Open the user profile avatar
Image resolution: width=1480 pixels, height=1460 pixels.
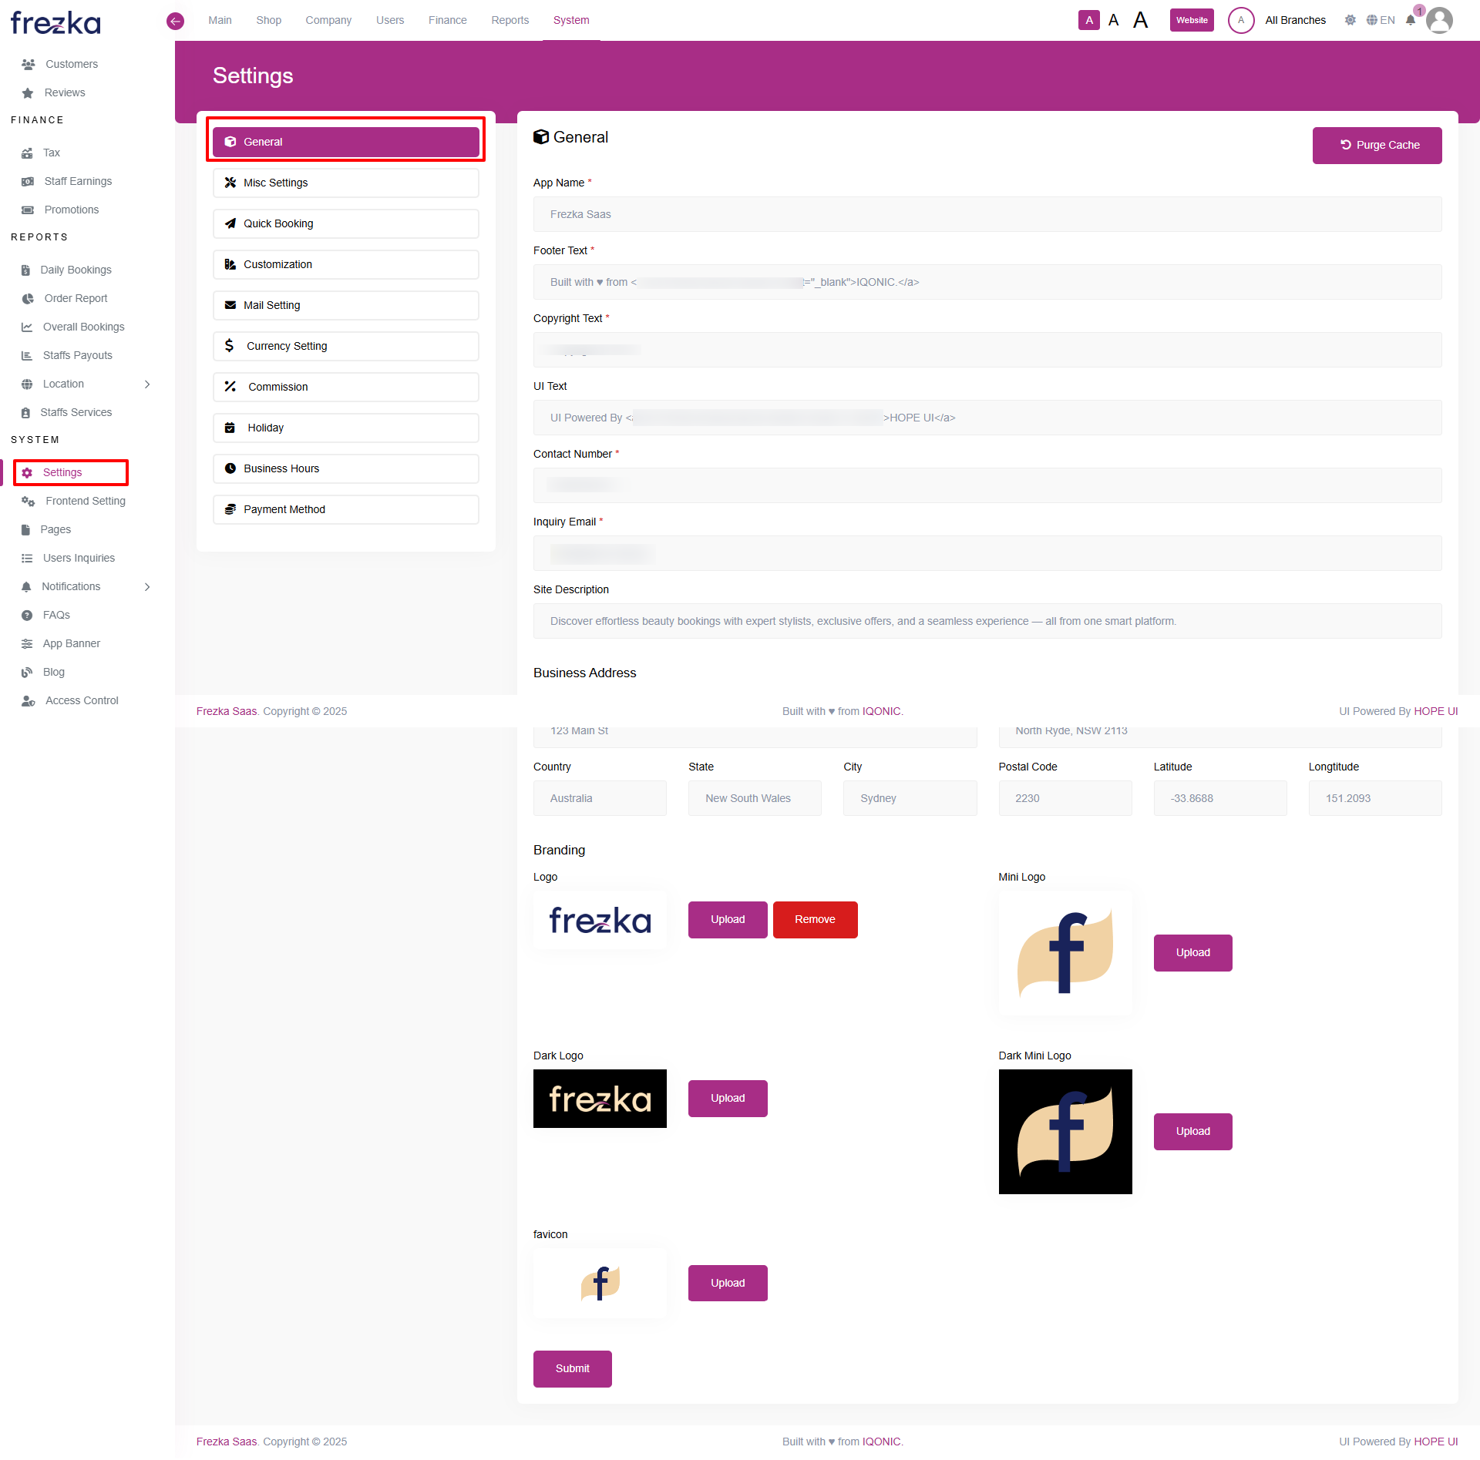tap(1439, 20)
